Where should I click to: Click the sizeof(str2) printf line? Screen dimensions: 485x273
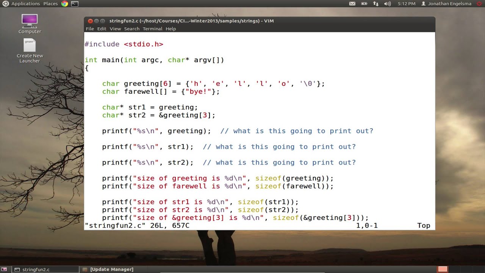[200, 210]
